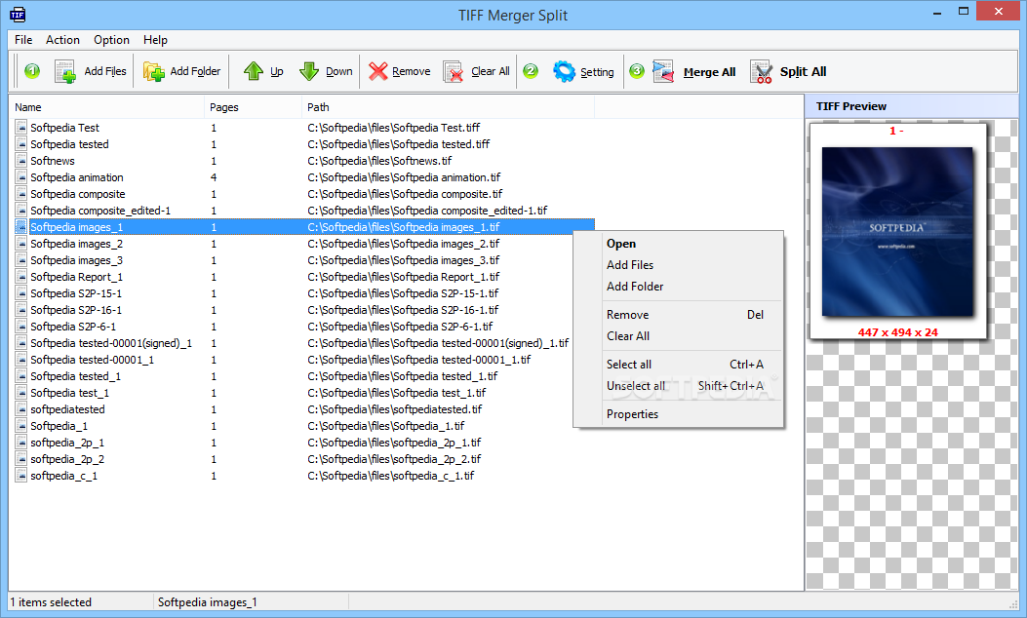Sort list by Name column header

click(x=106, y=107)
